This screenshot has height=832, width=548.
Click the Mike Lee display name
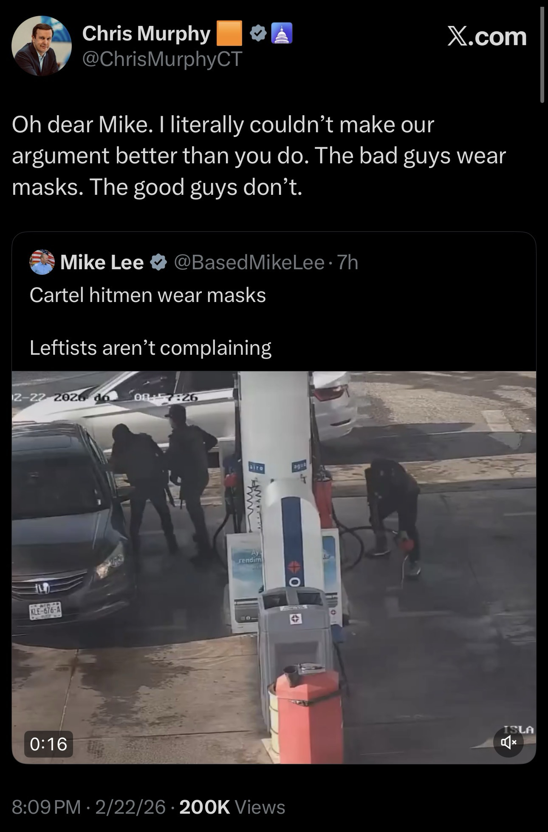coord(102,262)
